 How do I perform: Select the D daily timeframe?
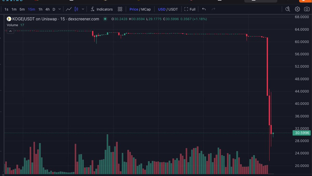click(54, 9)
